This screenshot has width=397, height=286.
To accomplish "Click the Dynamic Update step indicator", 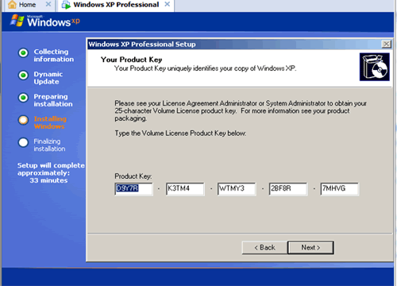I will (x=23, y=75).
